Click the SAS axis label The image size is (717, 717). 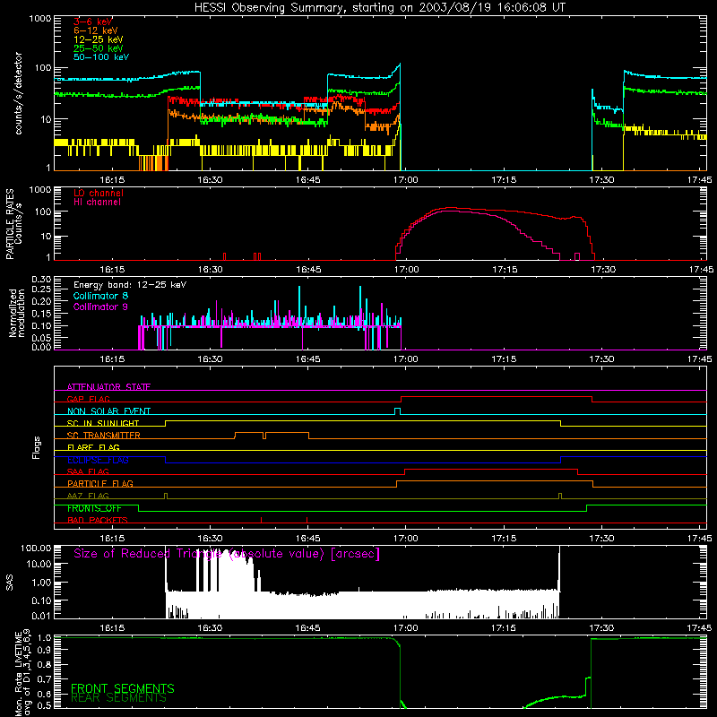pos(10,583)
